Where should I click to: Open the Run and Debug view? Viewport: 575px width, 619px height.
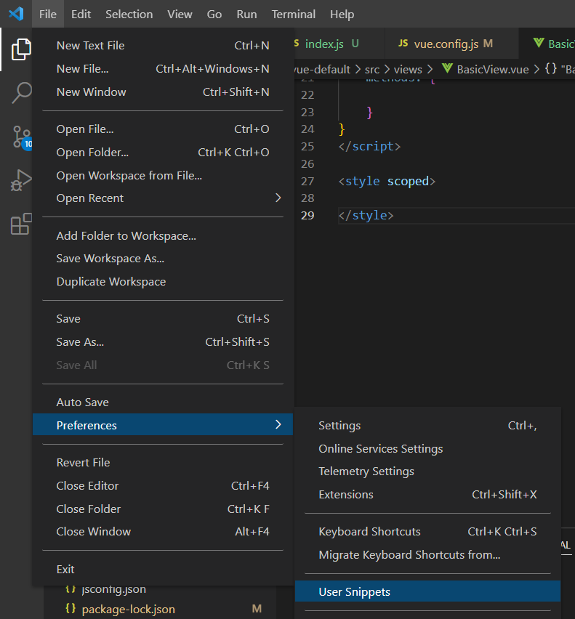point(21,180)
